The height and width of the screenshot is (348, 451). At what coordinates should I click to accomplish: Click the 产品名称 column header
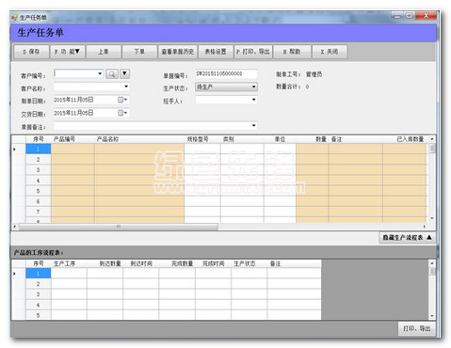click(x=139, y=139)
